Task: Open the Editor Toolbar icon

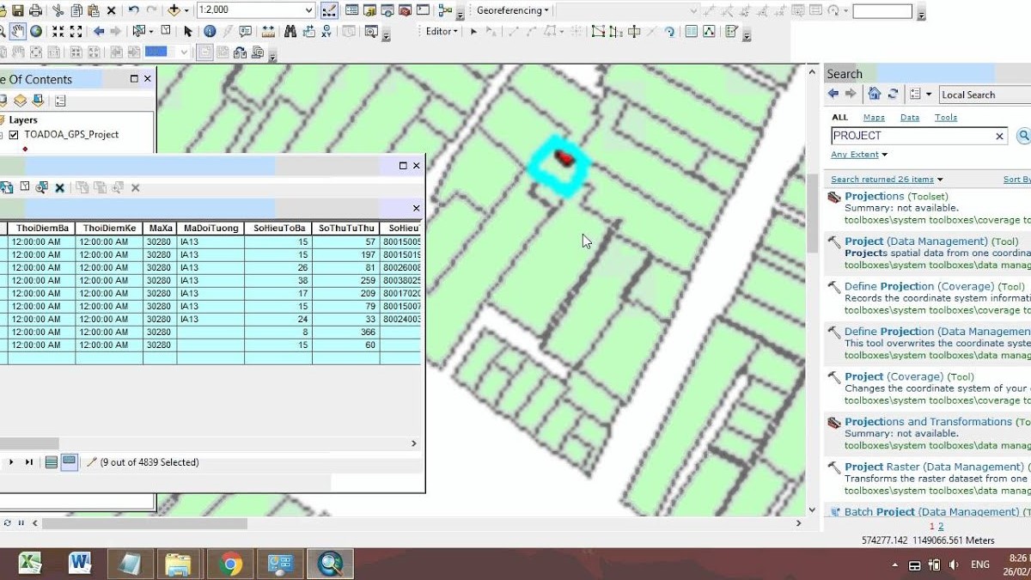Action: [x=327, y=11]
